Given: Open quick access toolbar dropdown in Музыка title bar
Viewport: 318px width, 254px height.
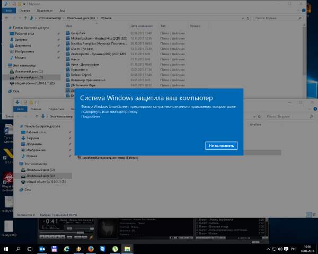Looking at the screenshot, I should (24, 4).
